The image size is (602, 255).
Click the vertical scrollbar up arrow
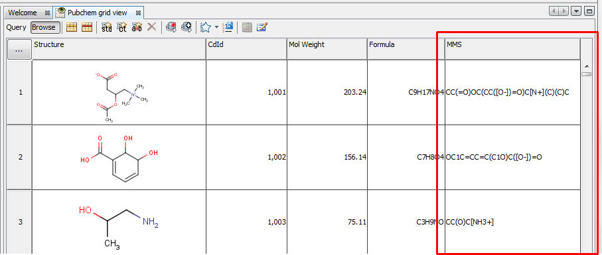pos(586,66)
